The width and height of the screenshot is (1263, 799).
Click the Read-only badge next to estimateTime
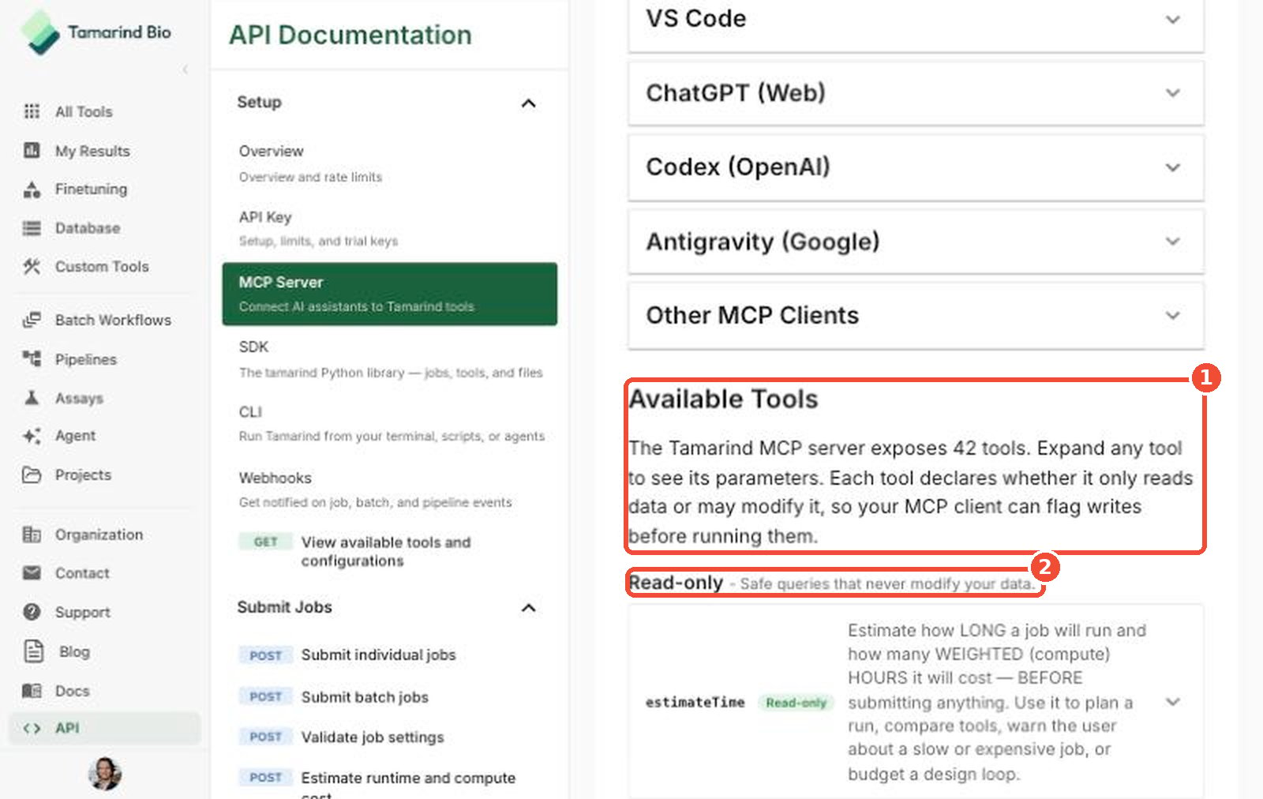click(796, 703)
